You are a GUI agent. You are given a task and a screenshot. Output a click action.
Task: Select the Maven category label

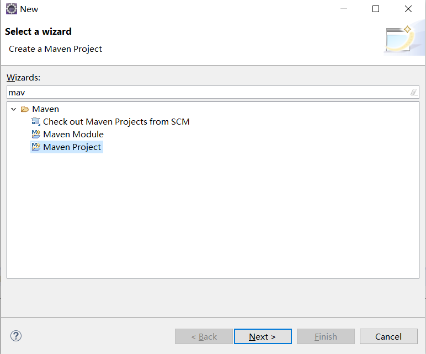(x=45, y=109)
